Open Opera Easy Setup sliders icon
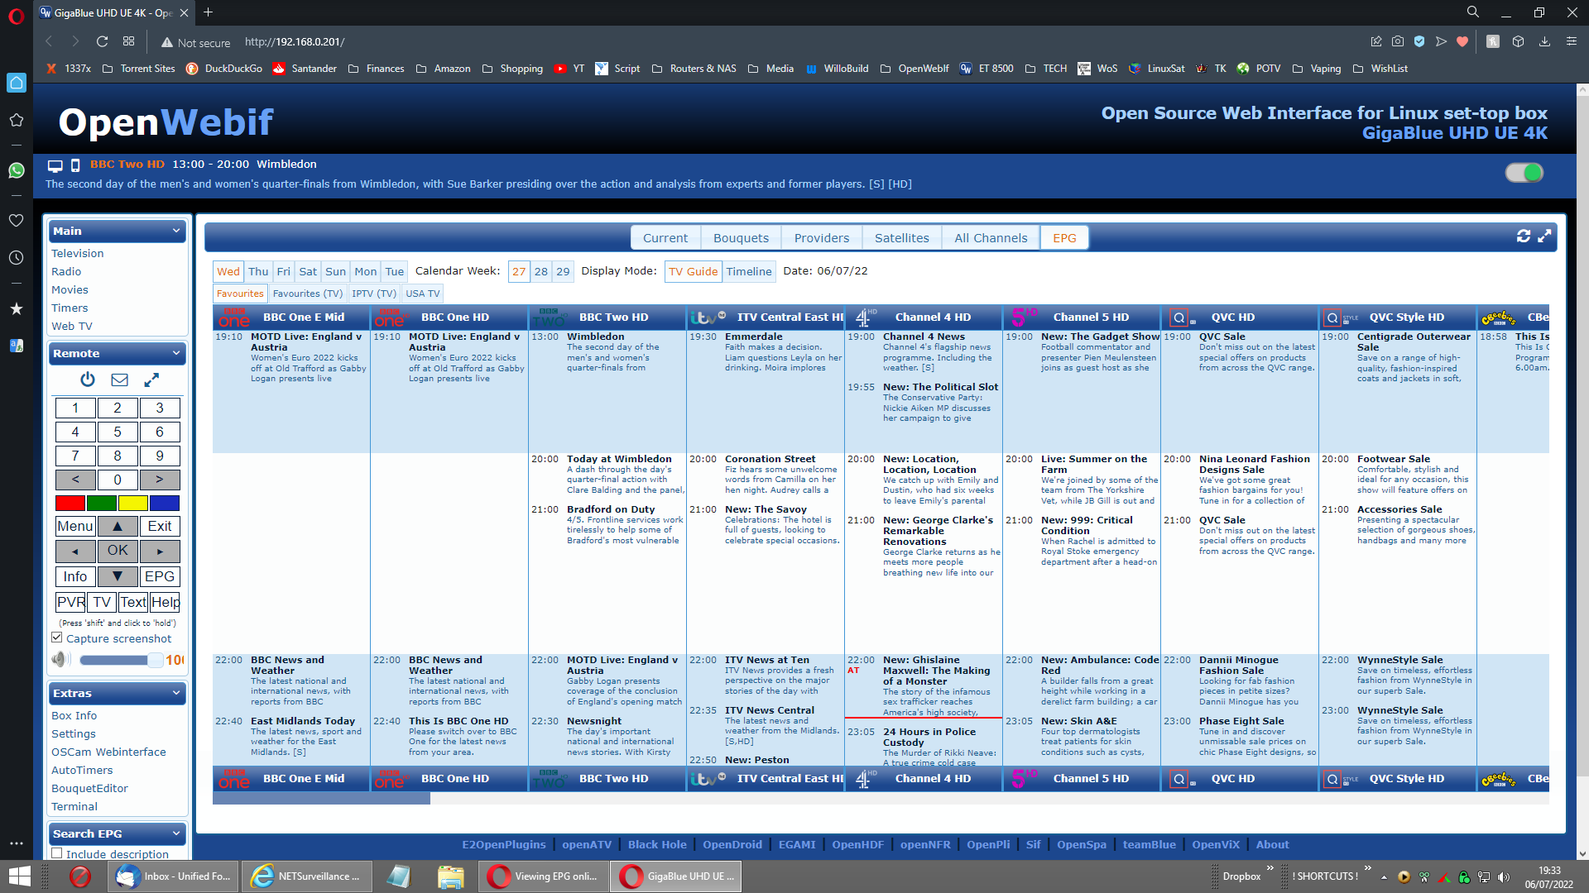This screenshot has width=1589, height=893. point(1572,41)
